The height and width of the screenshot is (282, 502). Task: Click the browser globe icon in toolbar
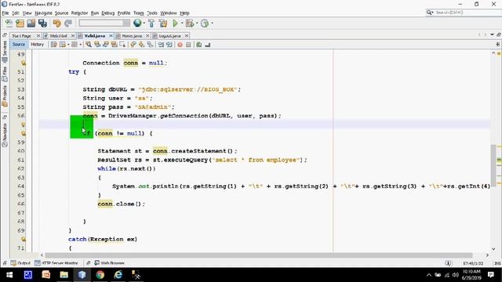pyautogui.click(x=137, y=23)
